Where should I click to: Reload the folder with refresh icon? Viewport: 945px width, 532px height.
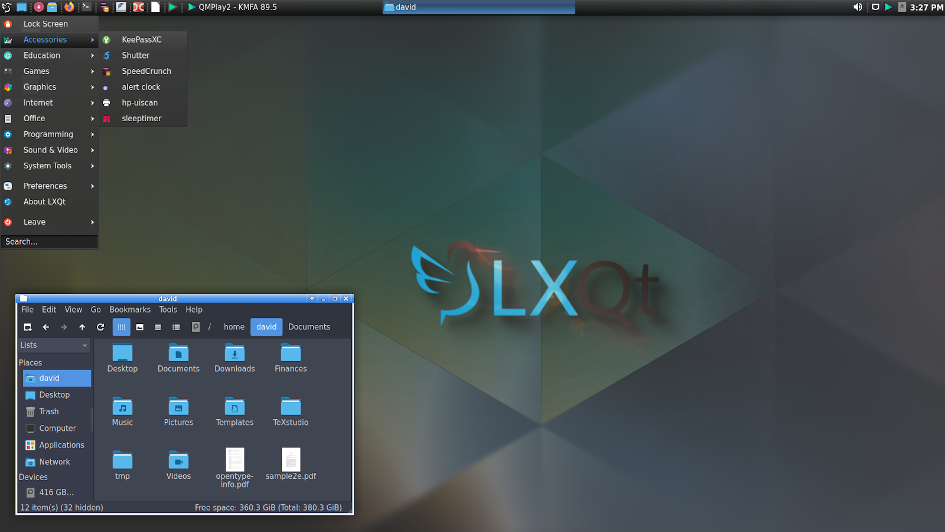[x=100, y=327]
